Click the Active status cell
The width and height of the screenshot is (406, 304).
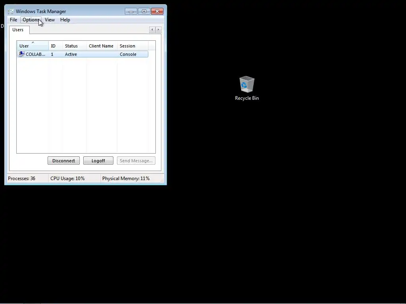(x=71, y=54)
